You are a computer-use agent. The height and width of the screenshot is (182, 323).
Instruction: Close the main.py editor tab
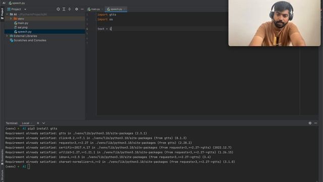(x=102, y=9)
